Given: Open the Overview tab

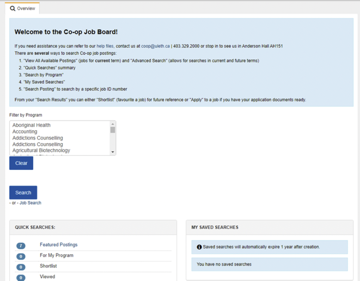Looking at the screenshot, I should pyautogui.click(x=22, y=8).
